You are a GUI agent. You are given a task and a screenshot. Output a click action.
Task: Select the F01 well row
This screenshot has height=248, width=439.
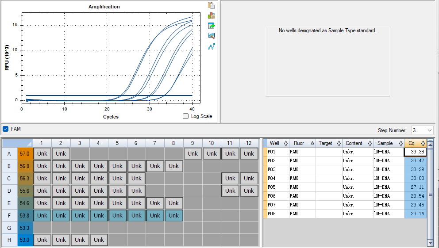[345, 152]
